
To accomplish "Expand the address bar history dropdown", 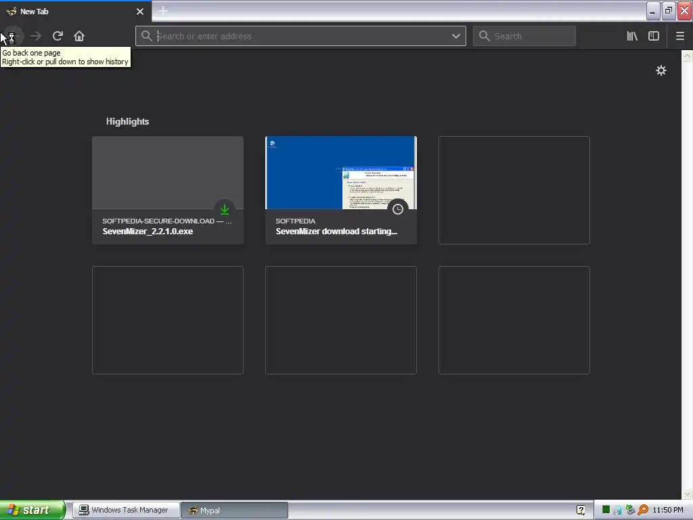I will (x=455, y=37).
